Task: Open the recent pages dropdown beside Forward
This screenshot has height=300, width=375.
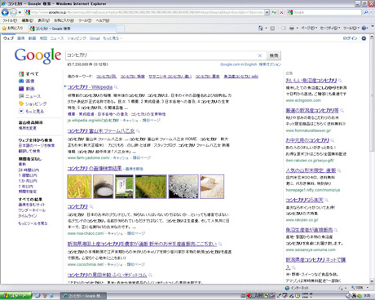Action: click(x=20, y=12)
